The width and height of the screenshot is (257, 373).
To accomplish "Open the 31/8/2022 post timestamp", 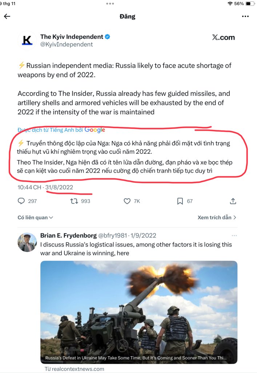I will [x=59, y=188].
